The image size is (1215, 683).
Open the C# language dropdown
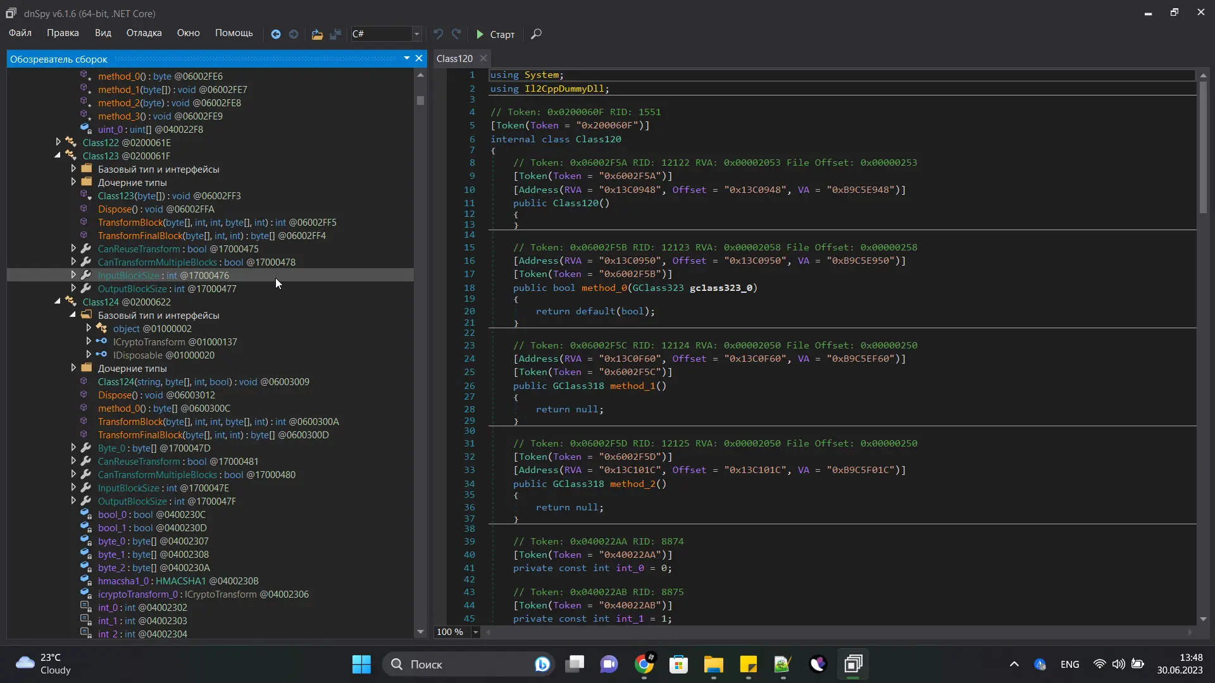pyautogui.click(x=416, y=34)
